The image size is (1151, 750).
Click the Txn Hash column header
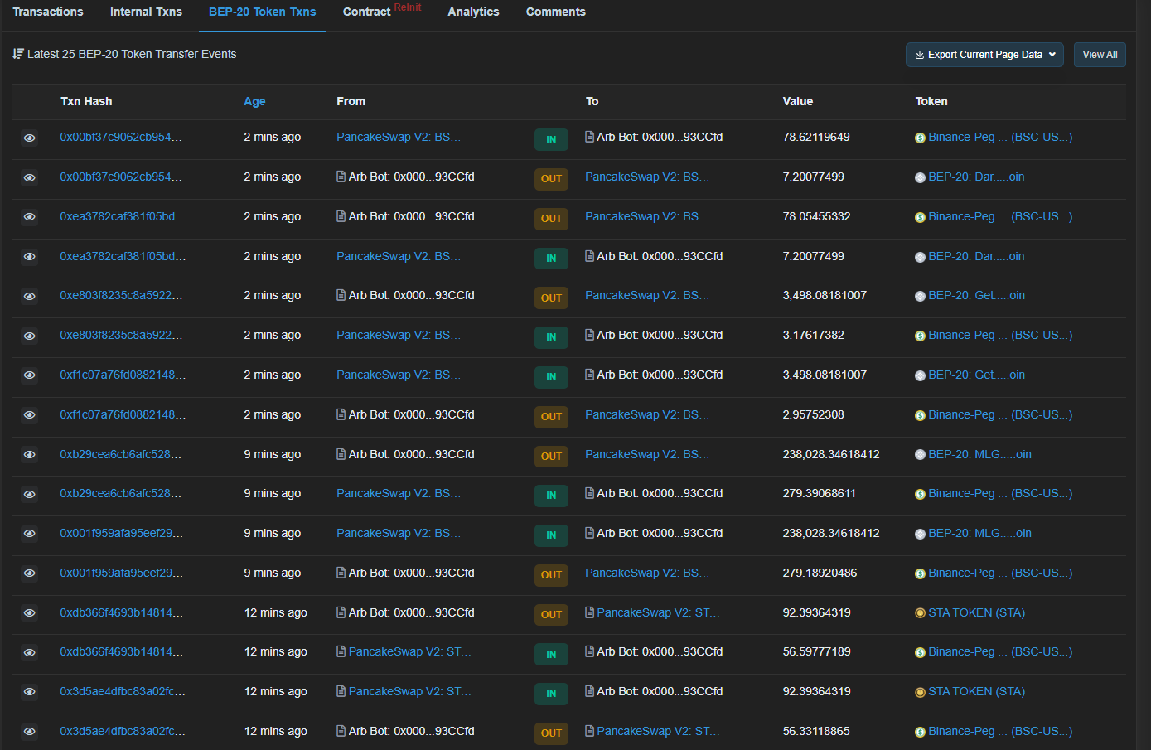click(86, 101)
